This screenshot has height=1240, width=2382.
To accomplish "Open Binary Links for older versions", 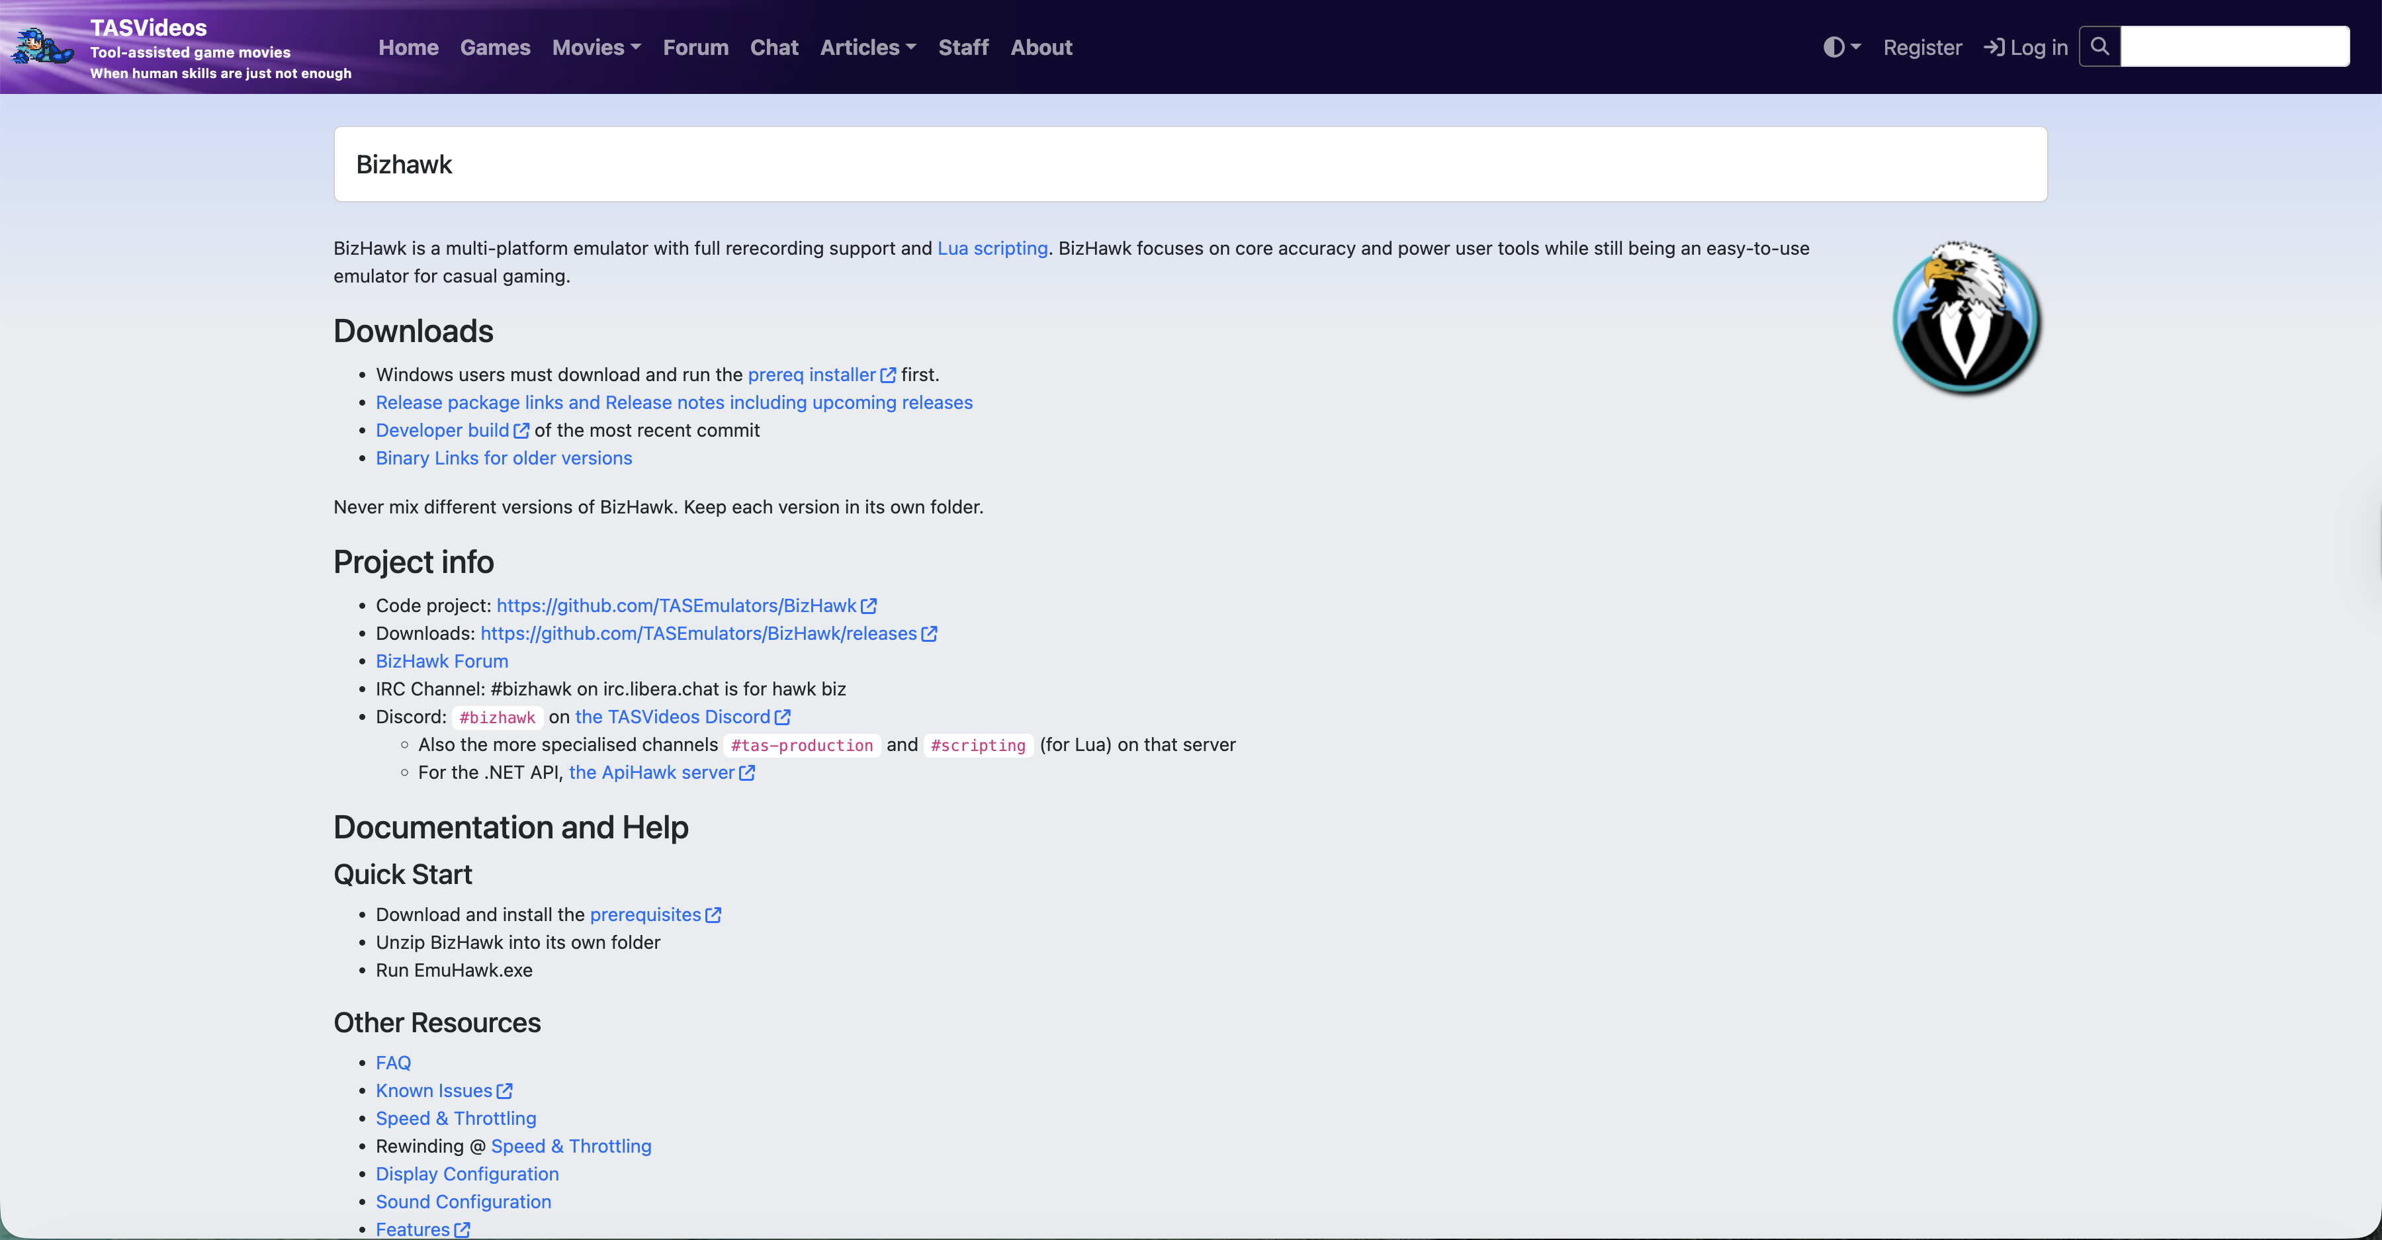I will point(503,459).
